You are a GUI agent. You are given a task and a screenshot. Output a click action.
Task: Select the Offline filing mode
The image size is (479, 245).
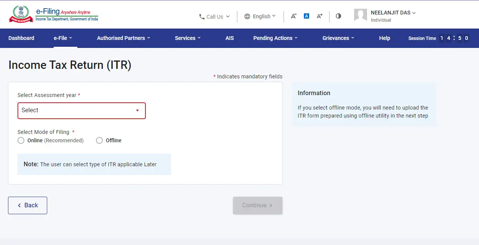99,140
